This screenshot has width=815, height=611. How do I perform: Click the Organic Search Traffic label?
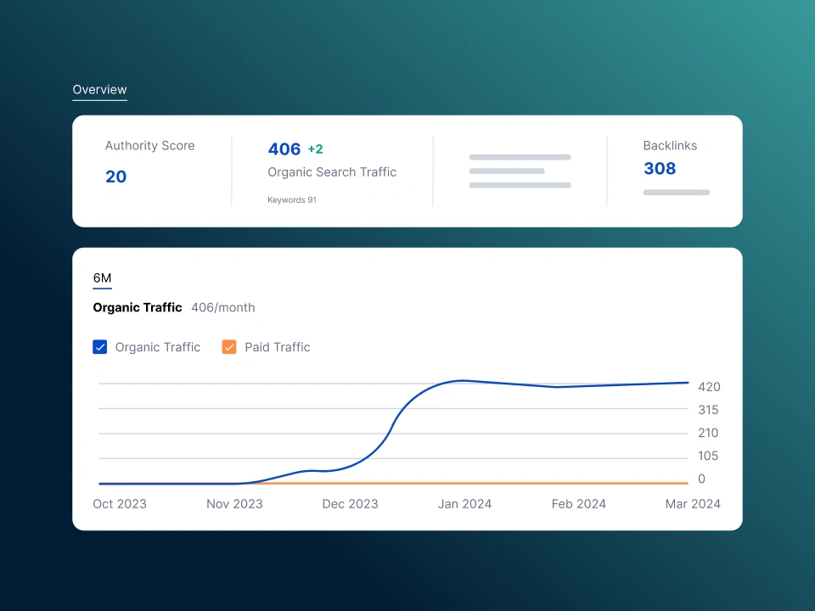[332, 172]
